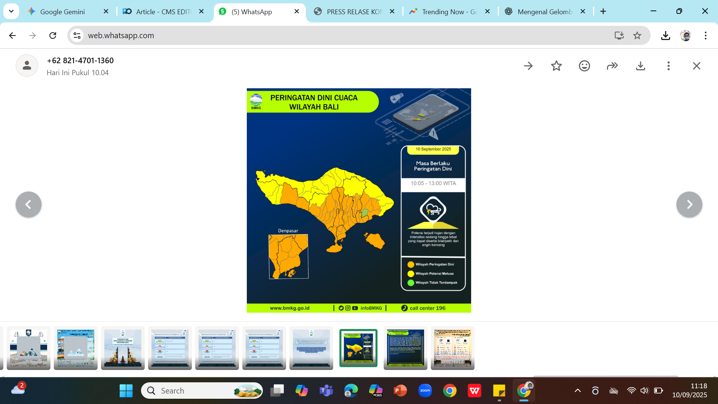
Task: Go to the message in chat
Action: [528, 66]
